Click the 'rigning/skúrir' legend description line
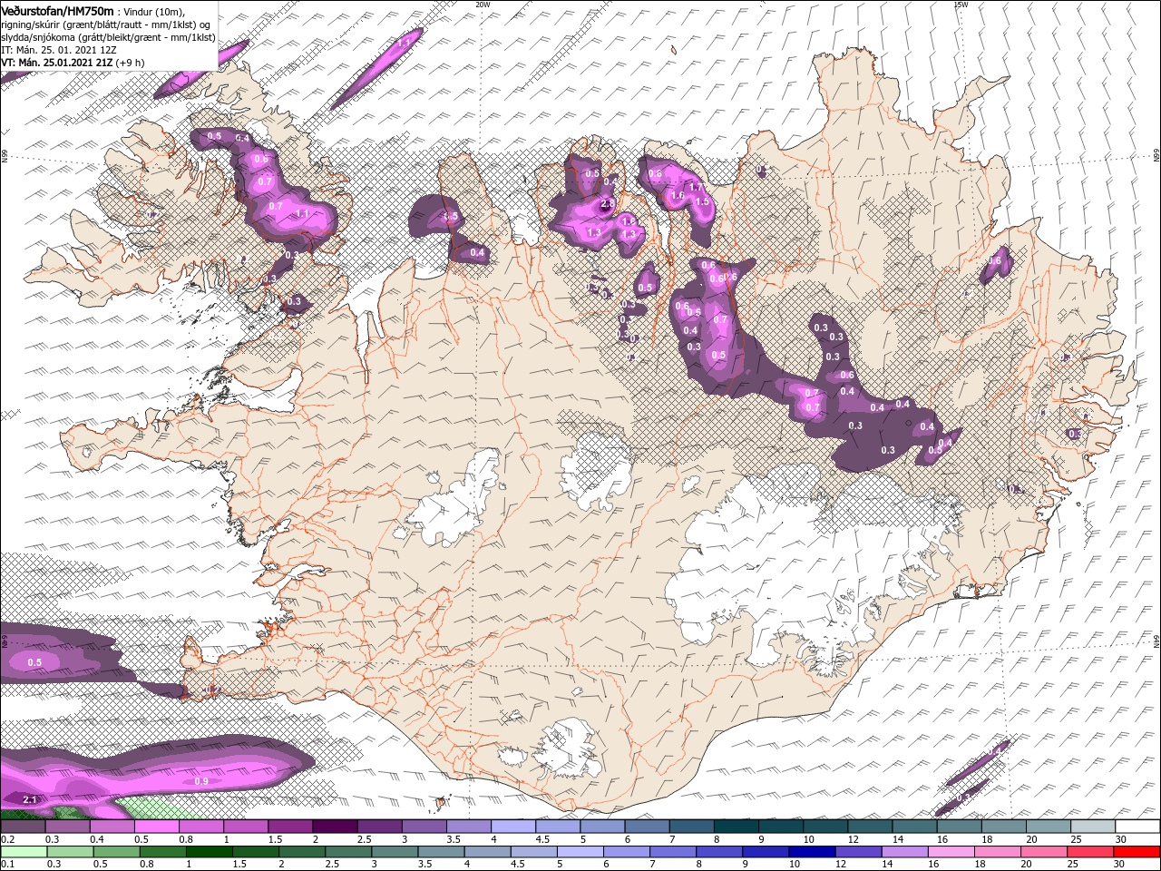Image resolution: width=1161 pixels, height=871 pixels. click(x=106, y=24)
